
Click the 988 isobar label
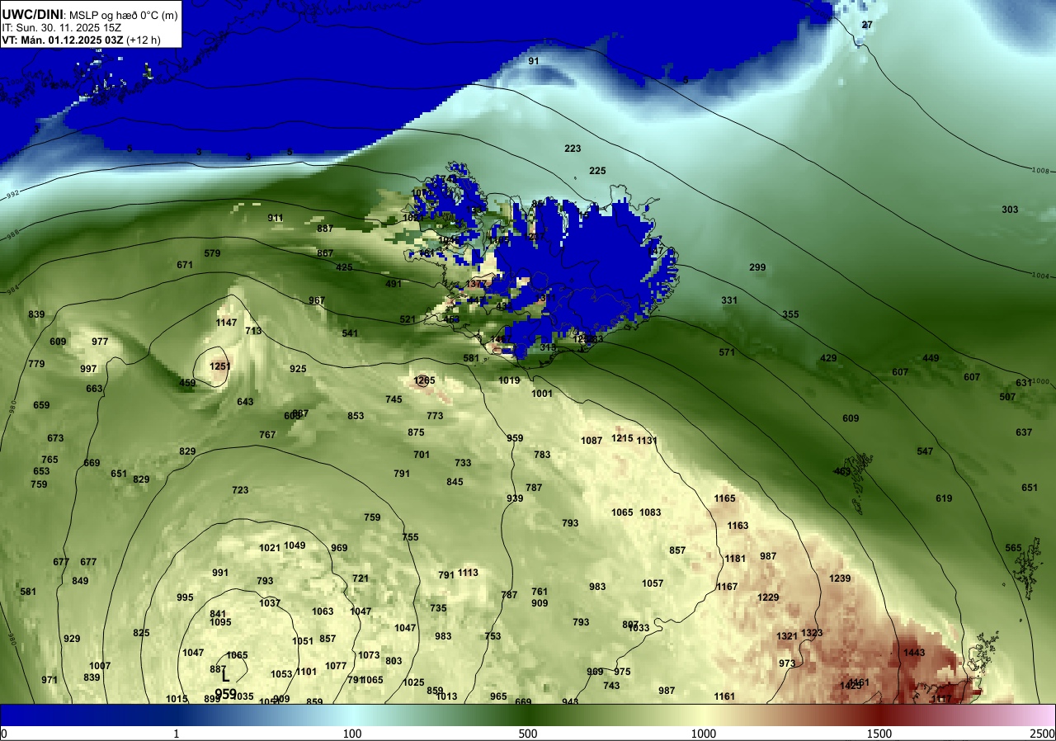point(12,235)
